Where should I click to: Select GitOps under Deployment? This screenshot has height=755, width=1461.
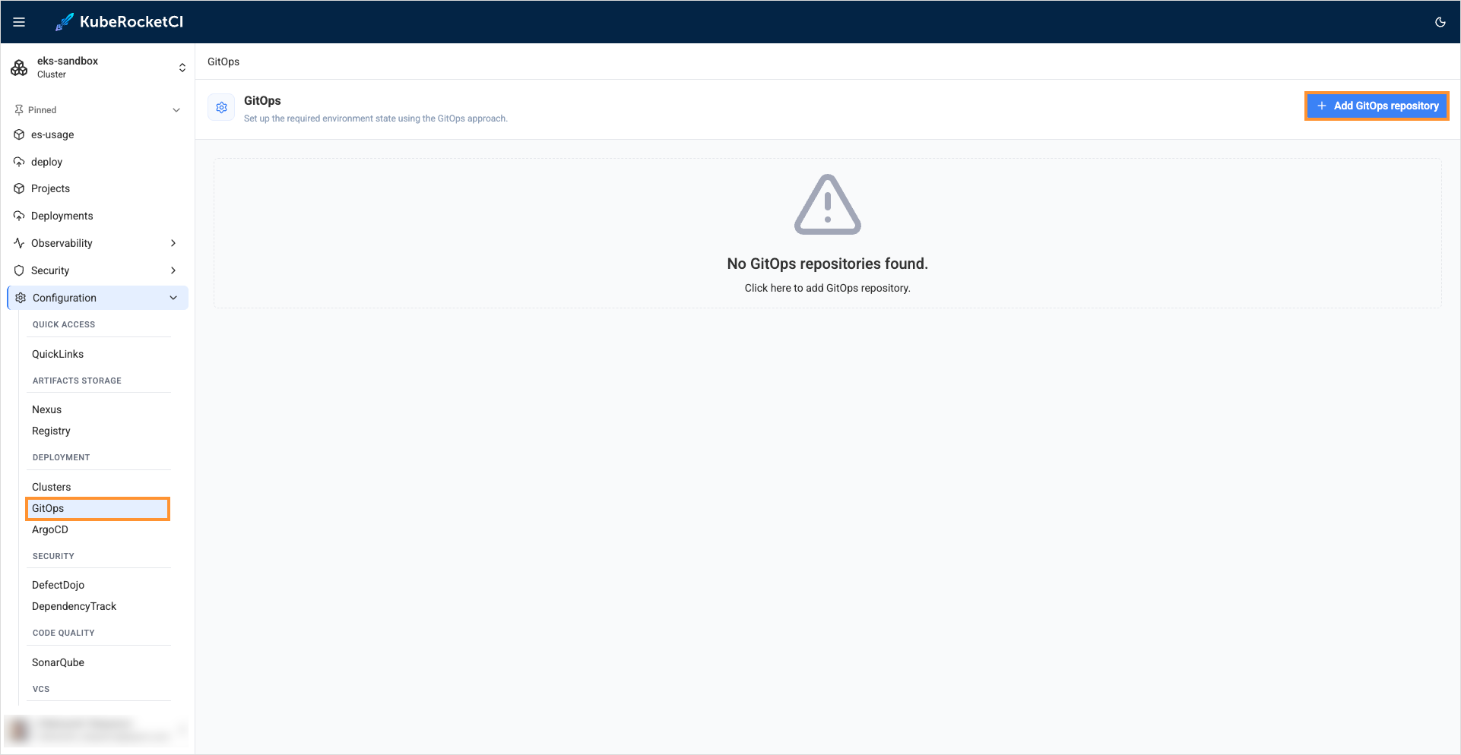[47, 508]
